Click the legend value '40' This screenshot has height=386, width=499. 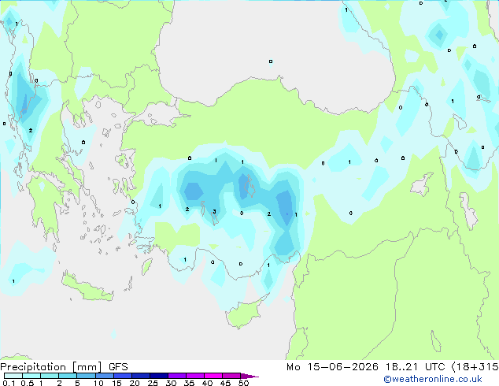coord(207,383)
